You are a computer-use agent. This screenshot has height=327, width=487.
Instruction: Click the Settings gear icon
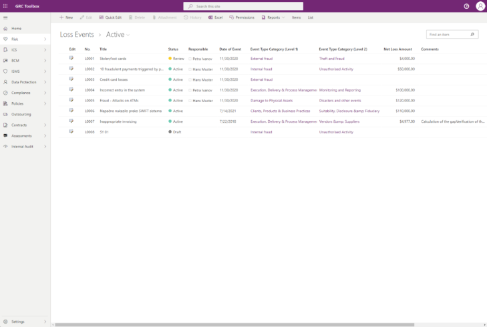[5, 322]
